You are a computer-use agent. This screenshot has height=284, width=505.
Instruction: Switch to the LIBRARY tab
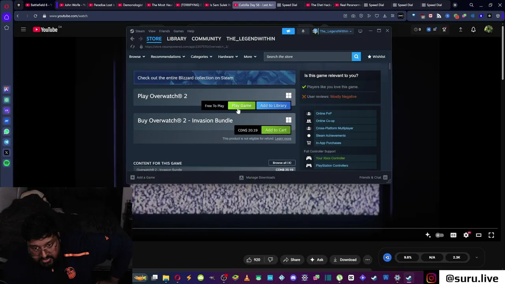[176, 39]
